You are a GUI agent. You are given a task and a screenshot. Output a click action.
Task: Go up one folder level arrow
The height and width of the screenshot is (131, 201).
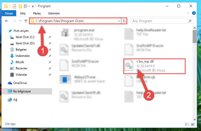[26, 21]
